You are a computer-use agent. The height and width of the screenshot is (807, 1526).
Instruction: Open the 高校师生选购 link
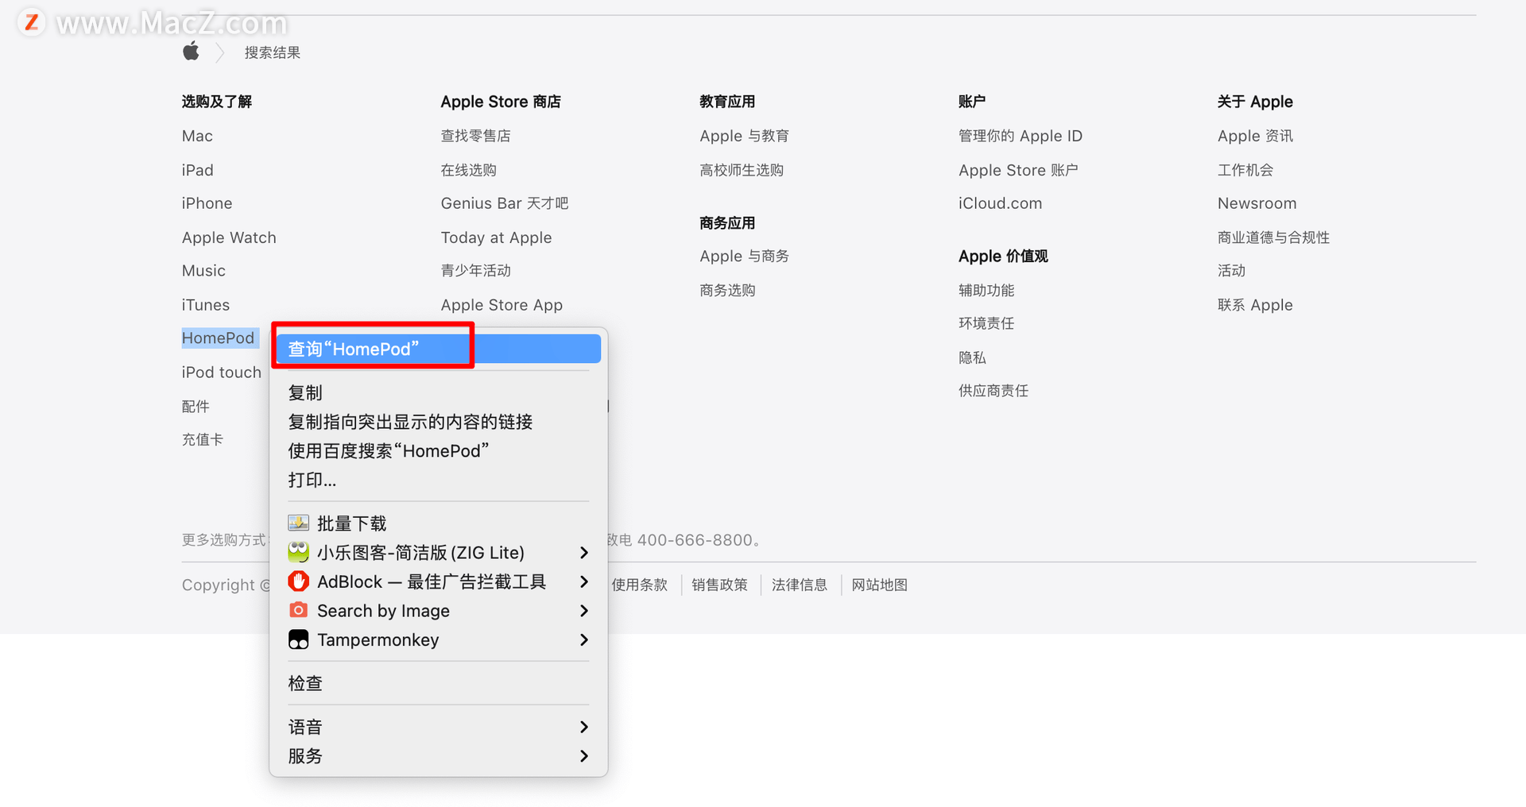pyautogui.click(x=742, y=170)
